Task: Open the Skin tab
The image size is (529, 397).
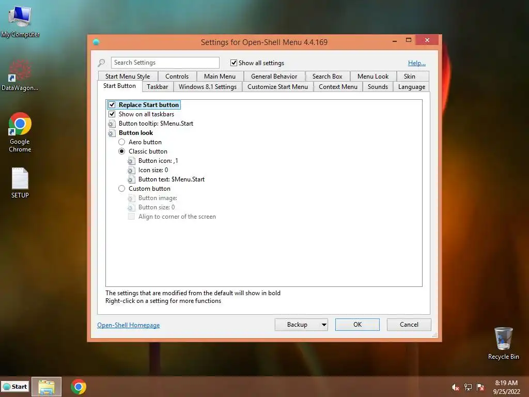Action: tap(410, 77)
